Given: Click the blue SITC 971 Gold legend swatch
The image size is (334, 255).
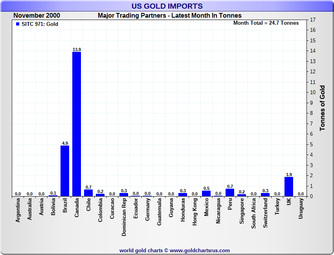Looking at the screenshot, I should 18,24.
